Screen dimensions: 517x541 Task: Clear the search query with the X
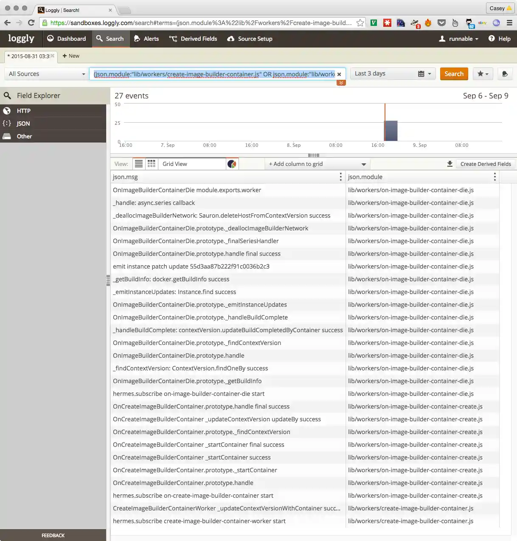click(339, 74)
